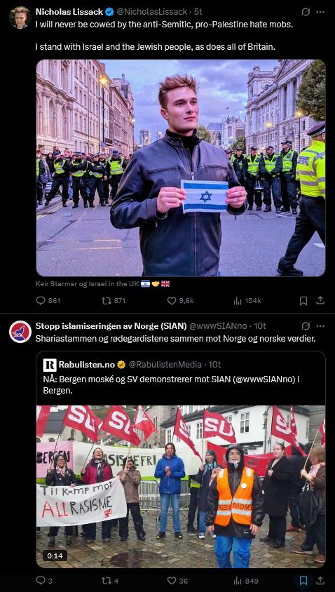Open the @wwwSIANno handle link
Screen dimensions: 335x592
coord(218,326)
